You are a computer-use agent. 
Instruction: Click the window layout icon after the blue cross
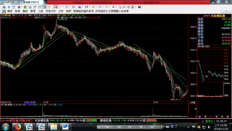click(13, 7)
